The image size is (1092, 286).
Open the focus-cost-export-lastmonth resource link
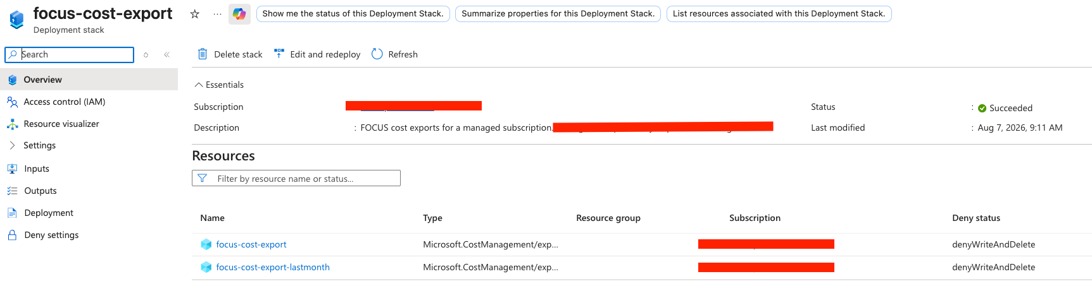(273, 267)
